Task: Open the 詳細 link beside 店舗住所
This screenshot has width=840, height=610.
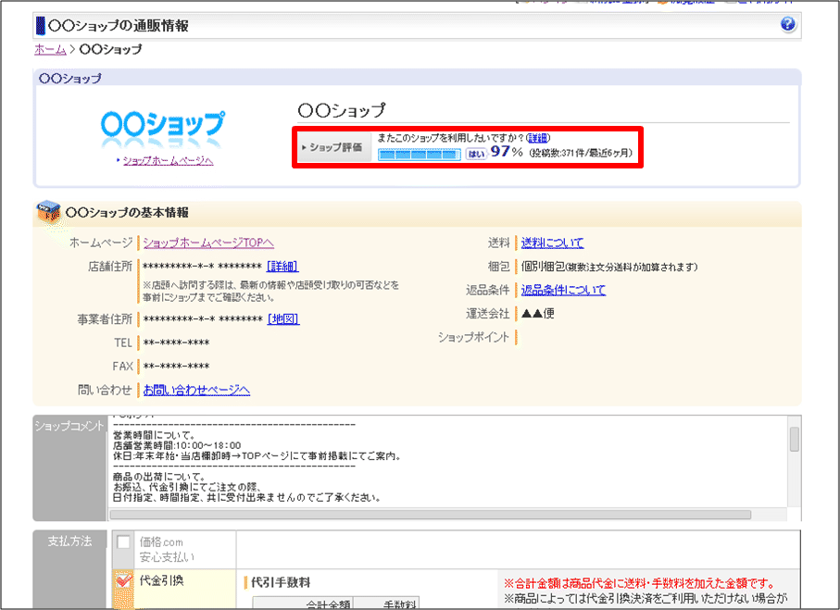Action: 282,267
